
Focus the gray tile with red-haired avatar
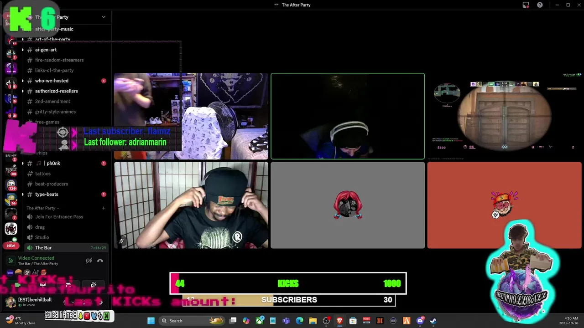click(348, 205)
